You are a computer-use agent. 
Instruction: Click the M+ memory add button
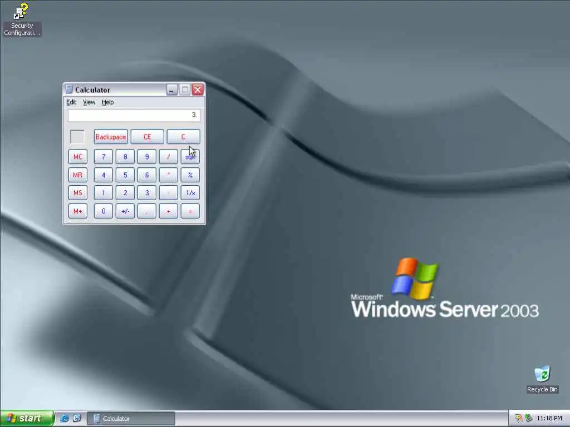(x=78, y=211)
